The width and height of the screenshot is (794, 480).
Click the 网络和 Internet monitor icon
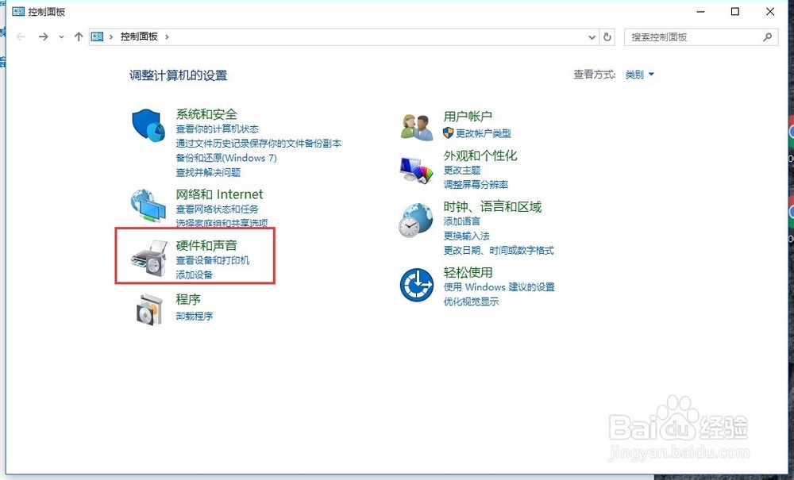point(146,205)
